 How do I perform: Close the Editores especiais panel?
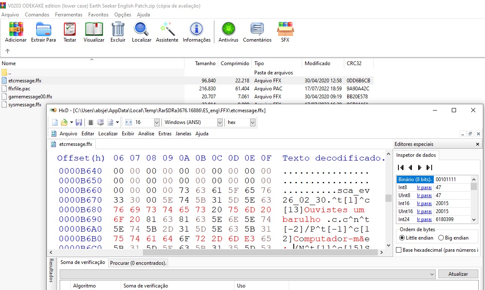pyautogui.click(x=477, y=144)
